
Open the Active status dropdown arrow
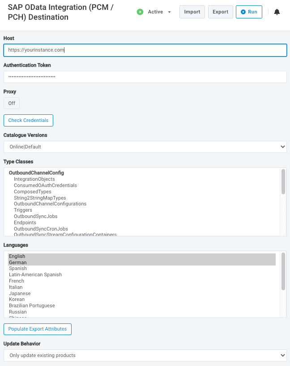click(169, 12)
